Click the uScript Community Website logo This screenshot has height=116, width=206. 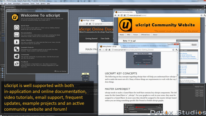[x=126, y=25]
